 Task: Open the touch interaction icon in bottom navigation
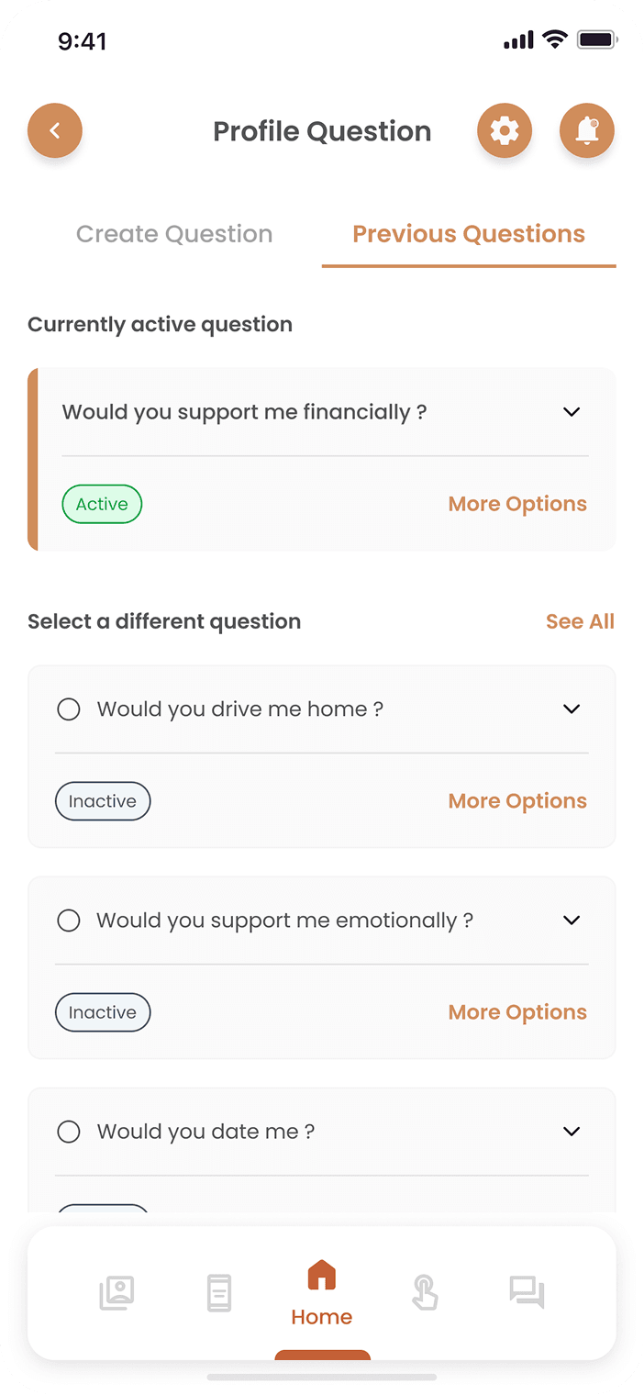tap(425, 1292)
